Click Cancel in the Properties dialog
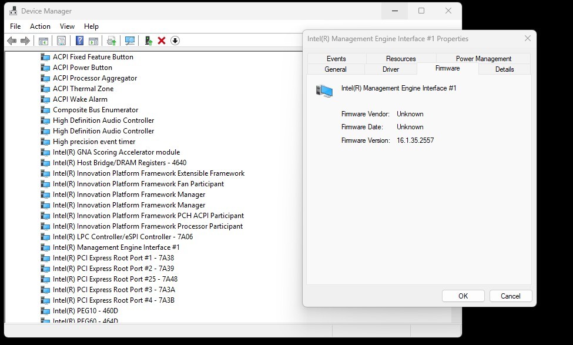This screenshot has height=345, width=573. click(x=511, y=296)
